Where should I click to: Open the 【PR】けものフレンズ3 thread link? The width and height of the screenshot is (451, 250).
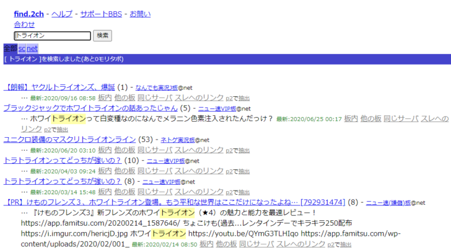(x=174, y=202)
